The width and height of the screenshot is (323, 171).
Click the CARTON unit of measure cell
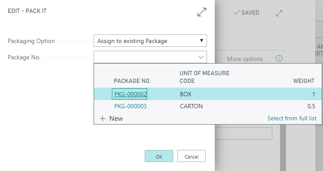(191, 106)
